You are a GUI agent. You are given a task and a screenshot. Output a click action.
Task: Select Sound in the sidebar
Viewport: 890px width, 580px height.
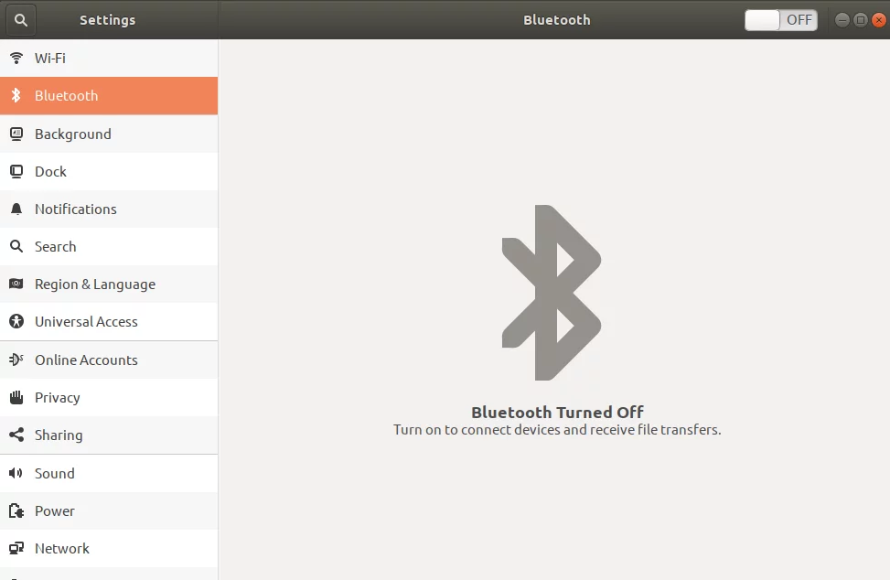click(x=109, y=473)
